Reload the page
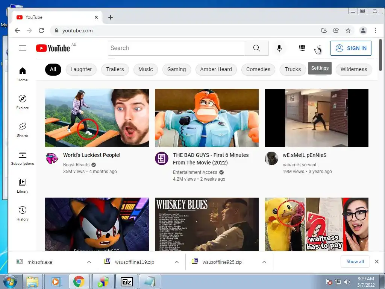385x289 pixels. [x=41, y=30]
